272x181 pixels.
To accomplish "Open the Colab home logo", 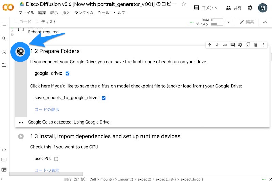I will [x=8, y=7].
